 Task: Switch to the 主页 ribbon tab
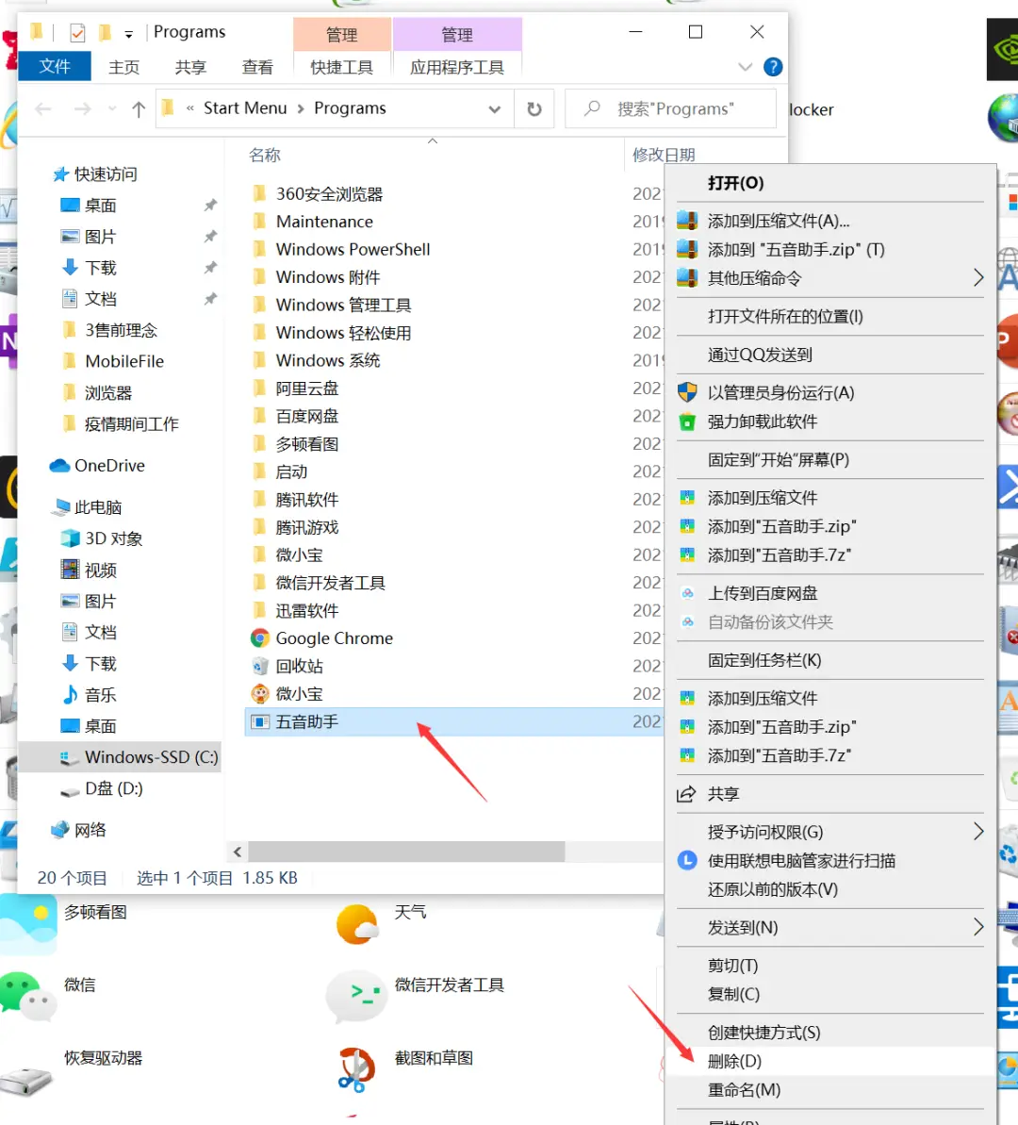point(123,68)
